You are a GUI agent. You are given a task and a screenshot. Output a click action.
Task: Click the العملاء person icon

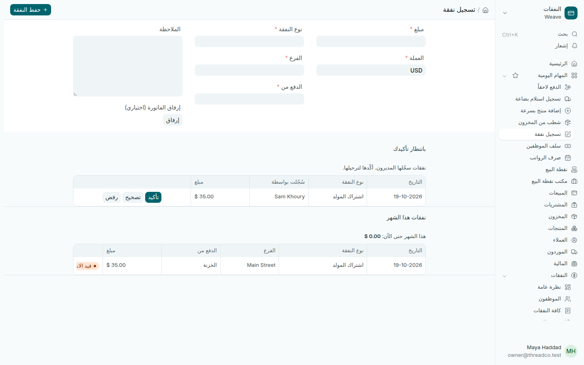tap(574, 240)
